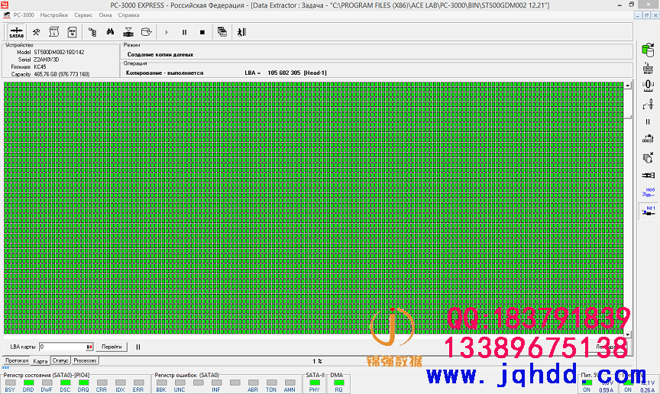This screenshot has width=660, height=394.
Task: Click the model text ST500DM002-1BD142
Action: pyautogui.click(x=59, y=52)
